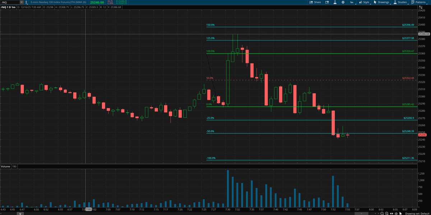Click the $25359.47 price label
The image size is (431, 215).
408,52
